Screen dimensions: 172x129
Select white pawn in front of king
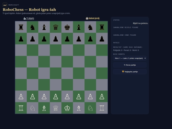(67, 97)
